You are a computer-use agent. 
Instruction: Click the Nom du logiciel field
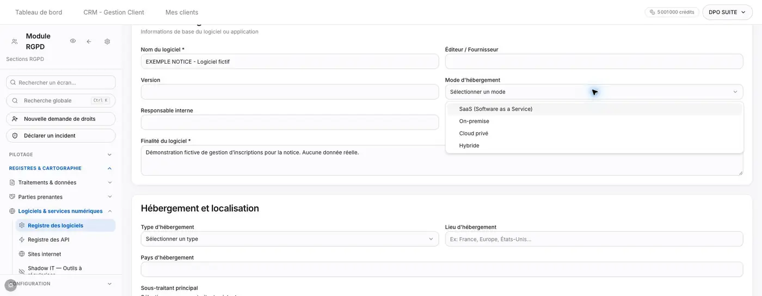pos(290,61)
